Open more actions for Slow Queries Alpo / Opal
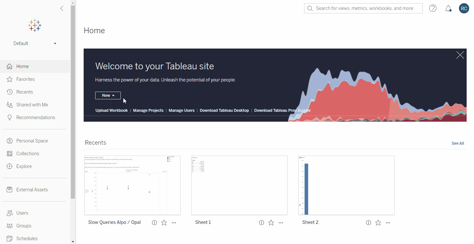Viewport: 474px width, 244px height. (x=174, y=223)
